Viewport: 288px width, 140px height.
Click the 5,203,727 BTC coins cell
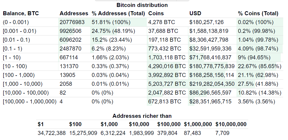(167, 84)
